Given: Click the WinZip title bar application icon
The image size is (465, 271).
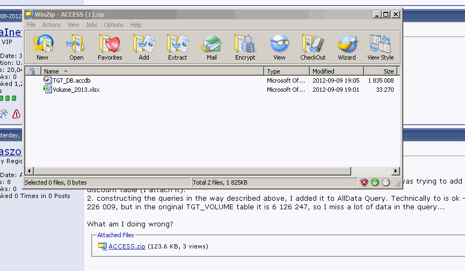Looking at the screenshot, I should click(x=30, y=14).
